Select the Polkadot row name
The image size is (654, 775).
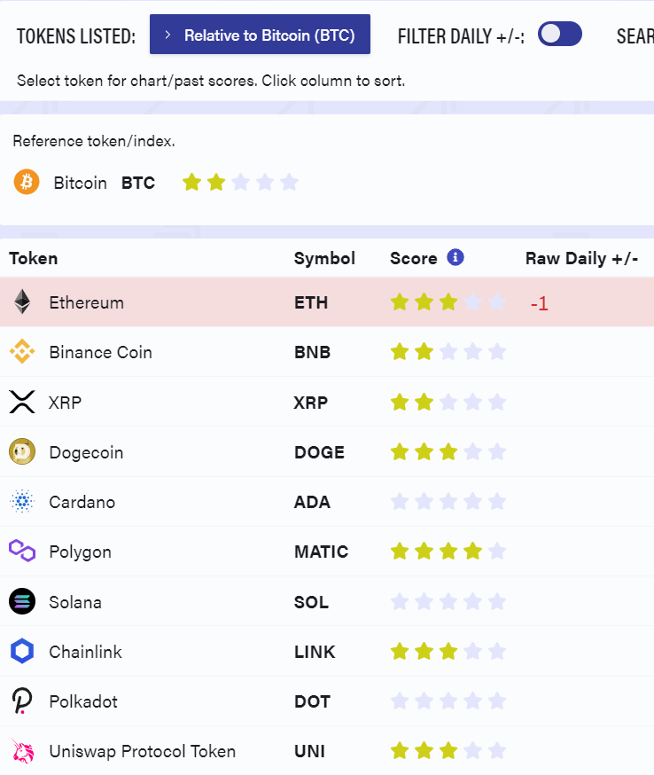(83, 701)
